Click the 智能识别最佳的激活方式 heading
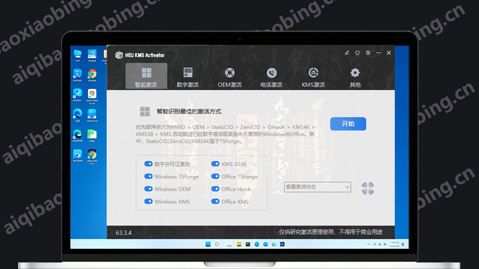Viewport: 479px width, 269px height. pyautogui.click(x=189, y=111)
